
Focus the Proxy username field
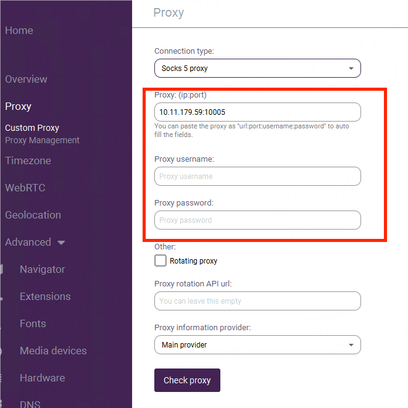(257, 177)
